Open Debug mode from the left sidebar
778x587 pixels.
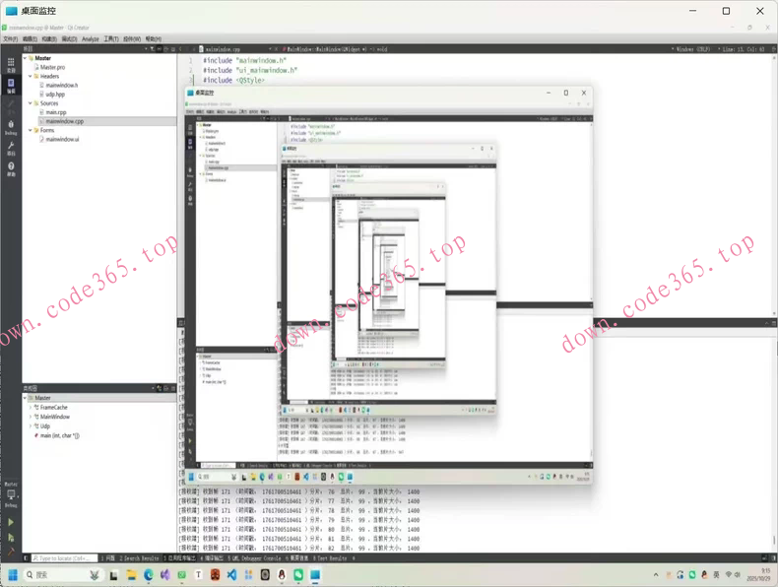coord(11,127)
